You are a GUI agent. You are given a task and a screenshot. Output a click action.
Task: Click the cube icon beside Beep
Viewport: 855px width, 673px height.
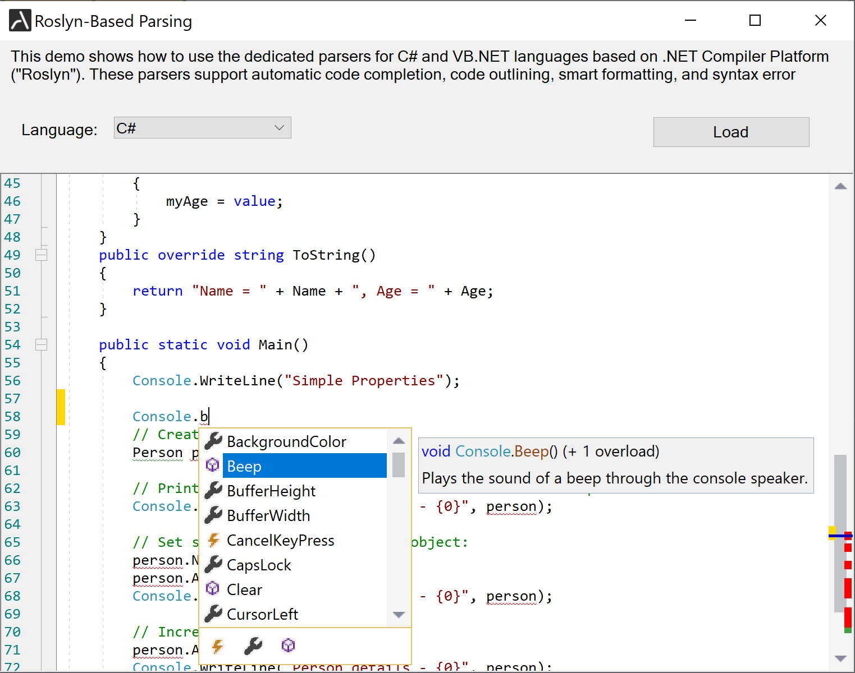[x=213, y=465]
